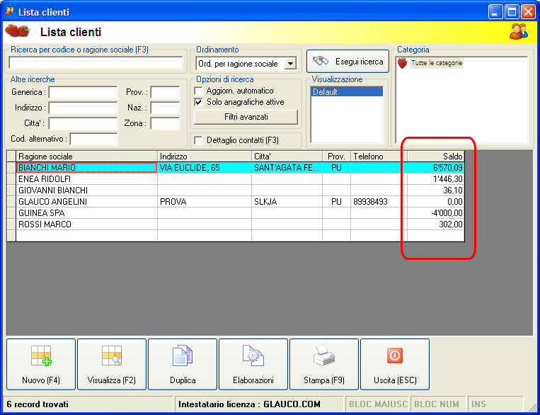
Task: Click the Stampa (F9) button
Action: (x=324, y=364)
